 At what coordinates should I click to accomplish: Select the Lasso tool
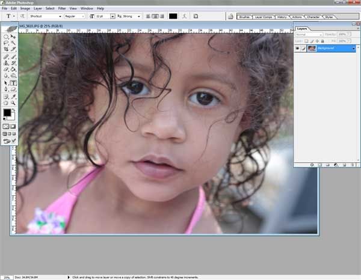click(6, 43)
